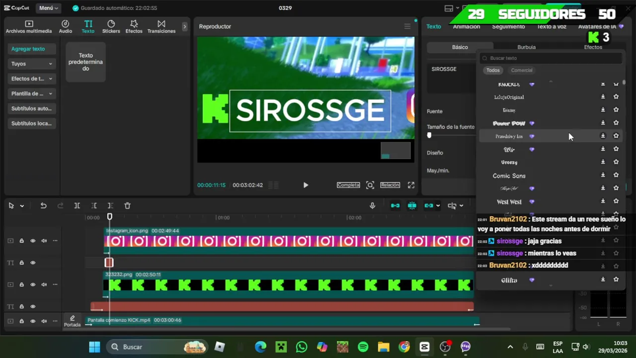Image resolution: width=636 pixels, height=358 pixels.
Task: Mute the 323232.png track
Action: tap(44, 284)
